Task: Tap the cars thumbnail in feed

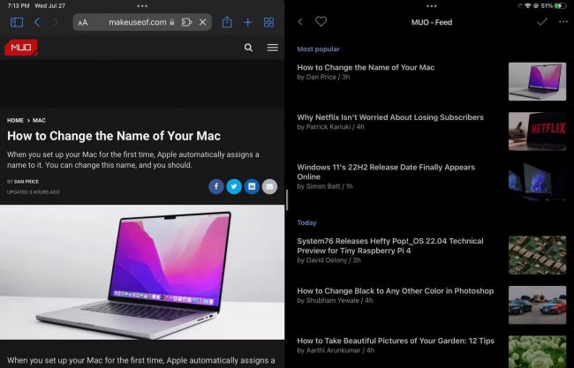Action: pyautogui.click(x=537, y=305)
